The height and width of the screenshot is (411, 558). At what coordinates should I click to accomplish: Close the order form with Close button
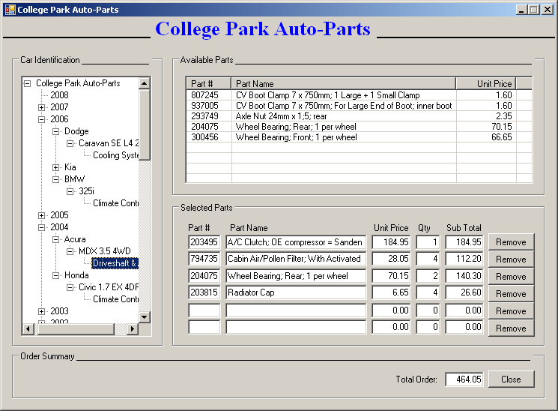pos(511,379)
